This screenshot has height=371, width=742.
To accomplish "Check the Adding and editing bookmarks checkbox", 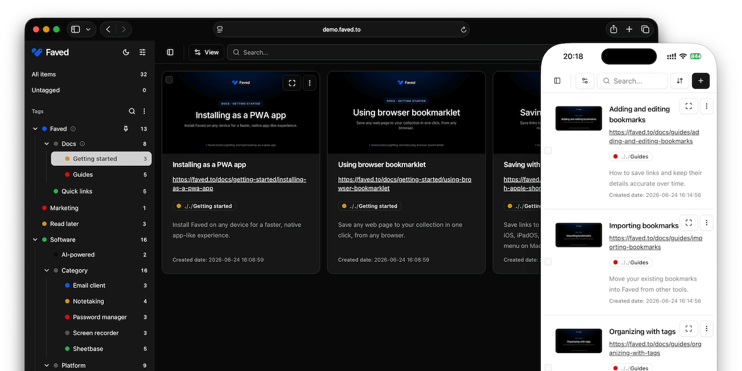I will click(x=548, y=151).
